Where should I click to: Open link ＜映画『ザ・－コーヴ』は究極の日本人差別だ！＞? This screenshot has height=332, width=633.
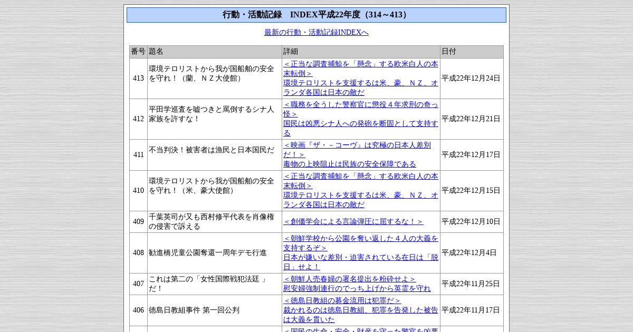(357, 150)
